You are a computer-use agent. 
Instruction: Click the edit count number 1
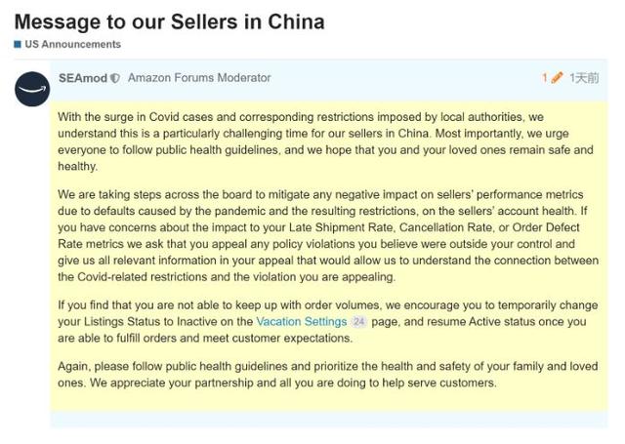tap(545, 78)
